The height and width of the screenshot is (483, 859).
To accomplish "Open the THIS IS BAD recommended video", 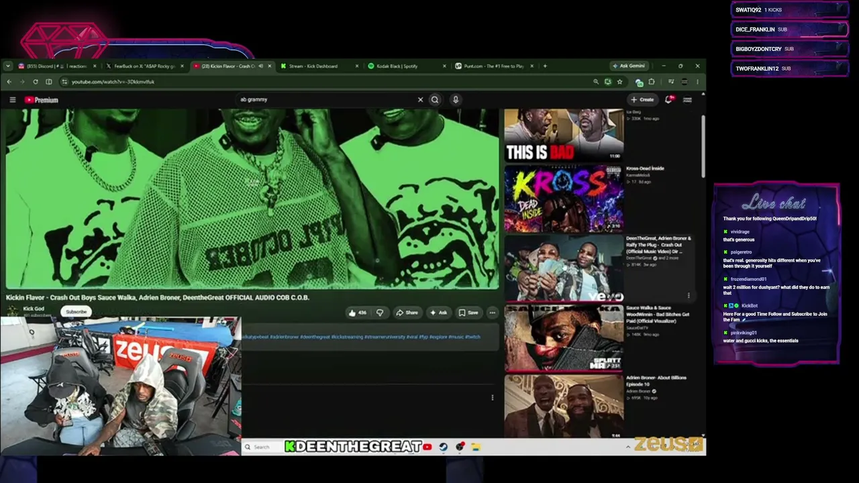I will tap(564, 136).
